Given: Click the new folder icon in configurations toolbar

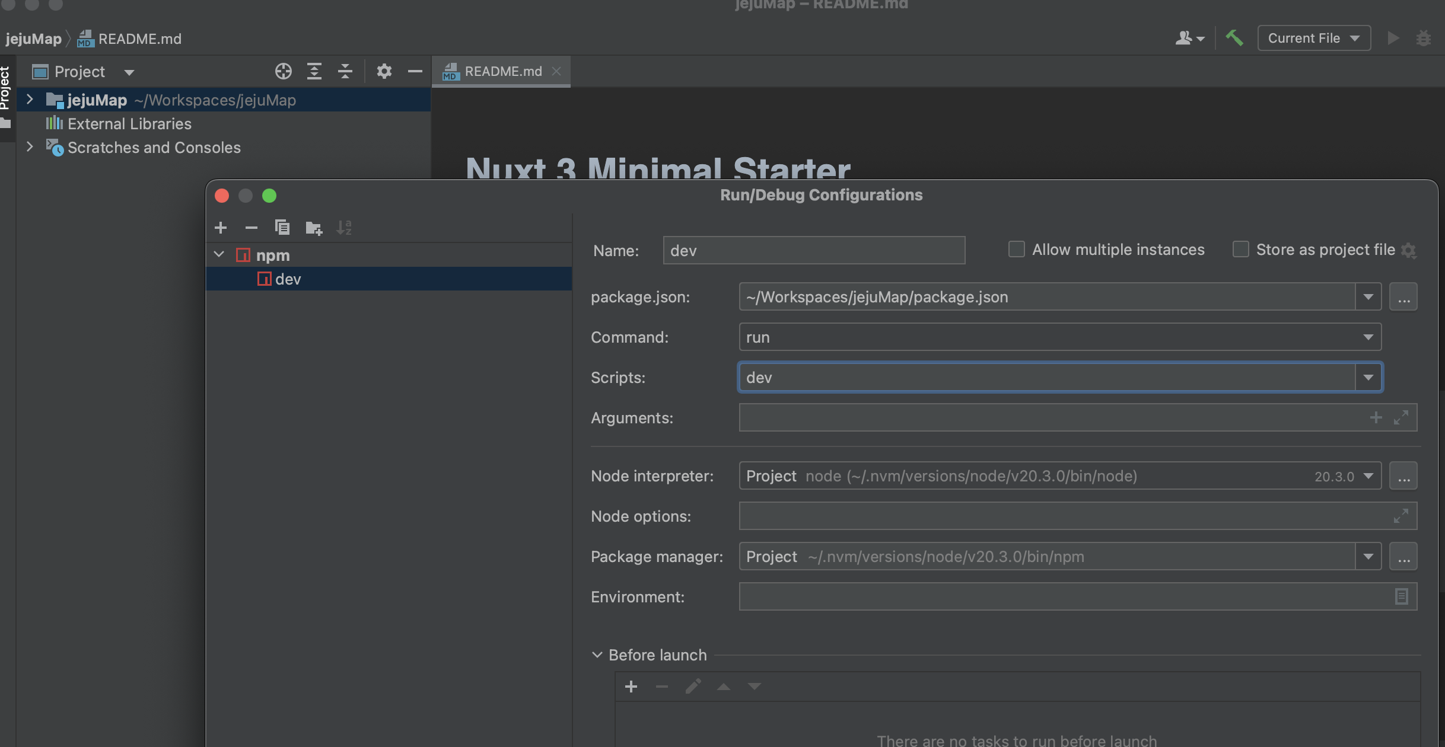Looking at the screenshot, I should pyautogui.click(x=313, y=228).
